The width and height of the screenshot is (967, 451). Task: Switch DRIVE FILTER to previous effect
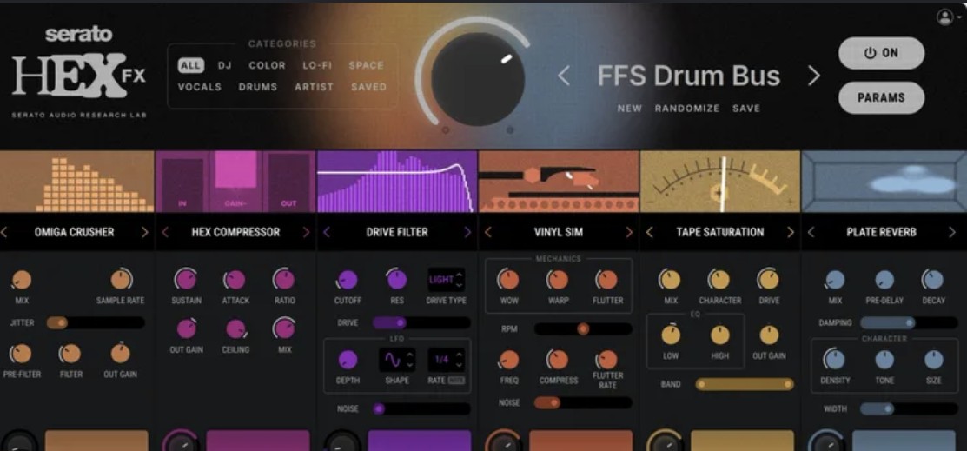pyautogui.click(x=326, y=232)
